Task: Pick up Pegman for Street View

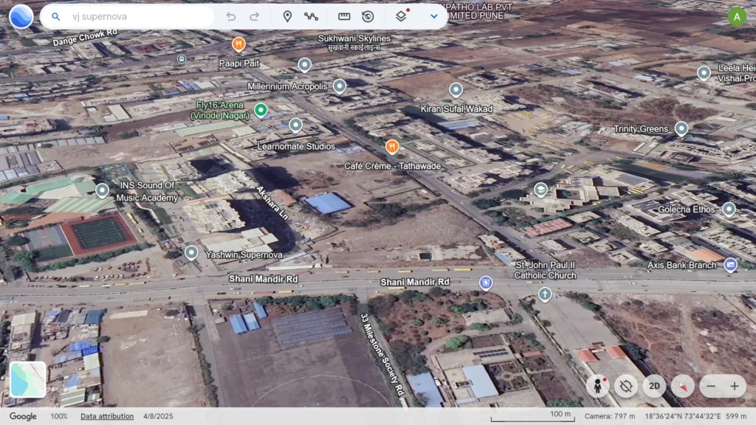Action: point(598,386)
